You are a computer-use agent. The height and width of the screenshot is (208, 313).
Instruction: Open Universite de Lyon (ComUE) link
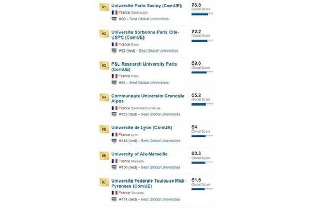141,128
